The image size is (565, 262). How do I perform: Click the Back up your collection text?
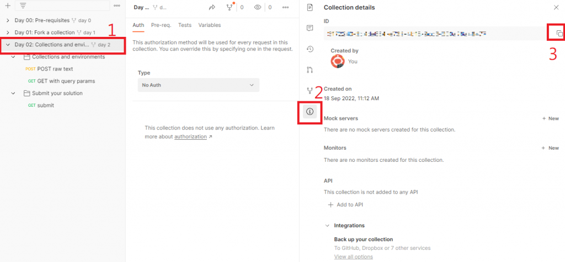point(363,239)
